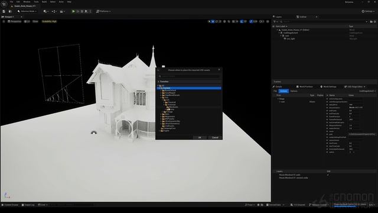The image size is (378, 213).
Task: Open the Window menu
Action: click(27, 2)
